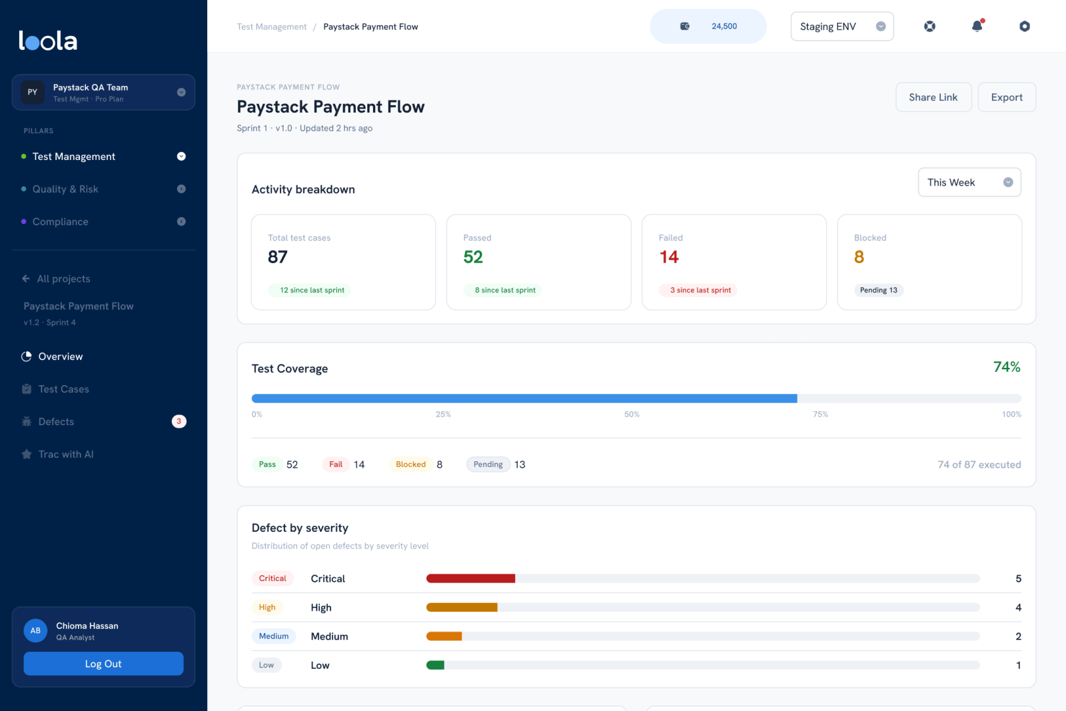Click the Paystack Payment Flow sidebar project
This screenshot has height=711, width=1066.
pyautogui.click(x=79, y=307)
